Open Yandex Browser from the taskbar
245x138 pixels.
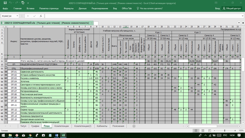pos(17,135)
